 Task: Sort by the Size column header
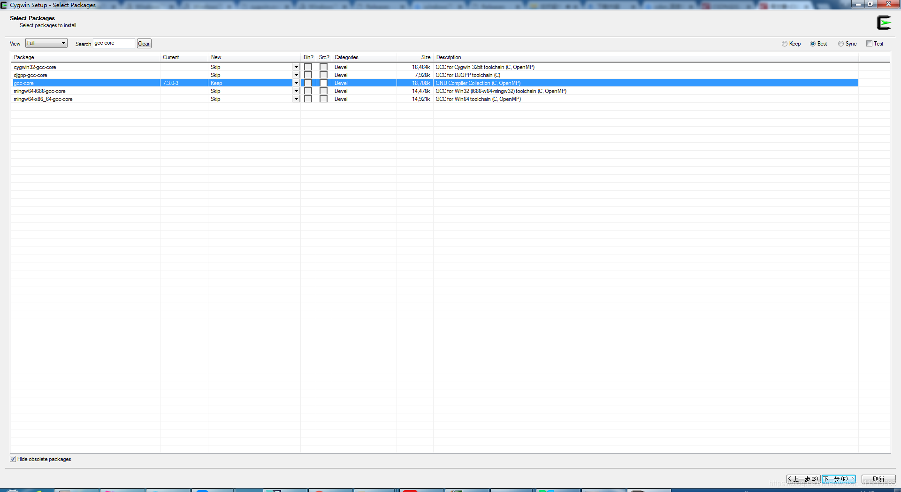pyautogui.click(x=415, y=57)
